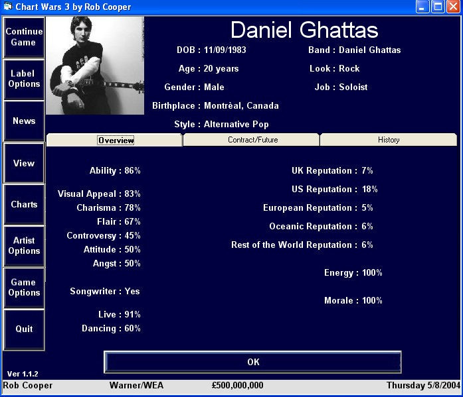Open the News section
The image size is (463, 397).
[24, 121]
